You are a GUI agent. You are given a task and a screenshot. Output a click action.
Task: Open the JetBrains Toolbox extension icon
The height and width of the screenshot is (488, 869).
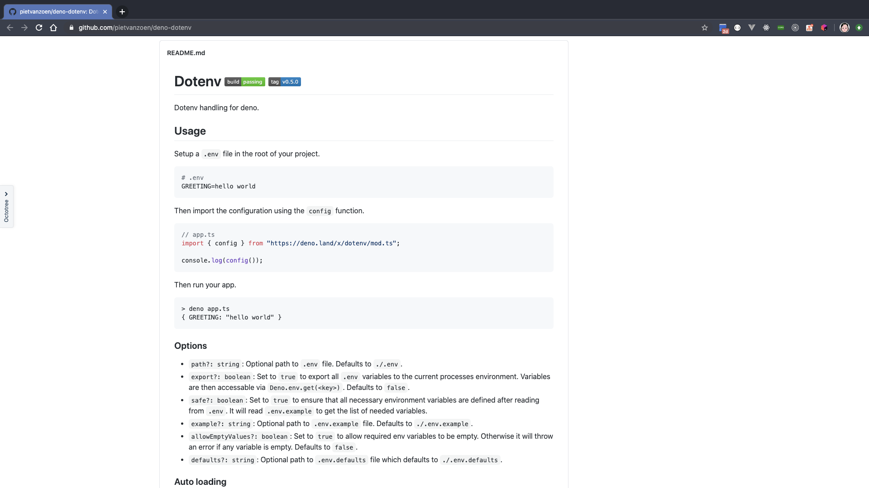(824, 28)
